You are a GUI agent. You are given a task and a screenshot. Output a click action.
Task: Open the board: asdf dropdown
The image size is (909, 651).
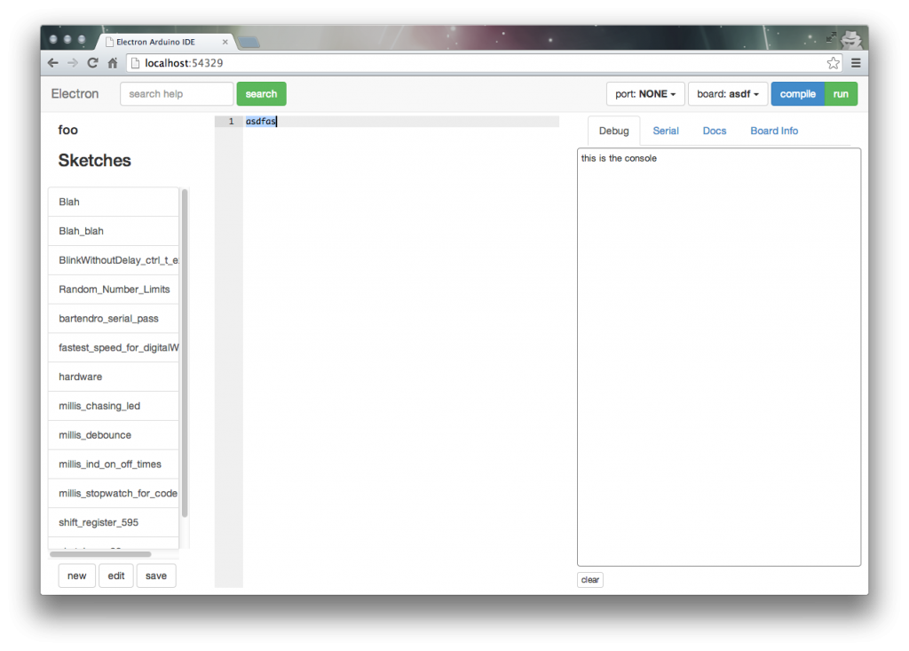pyautogui.click(x=728, y=93)
